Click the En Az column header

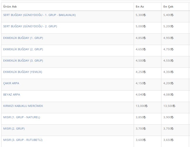click(x=140, y=6)
